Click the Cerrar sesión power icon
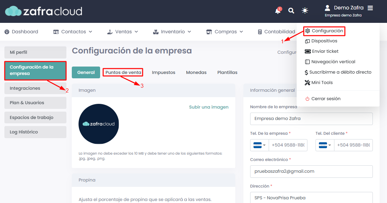 pos(307,99)
